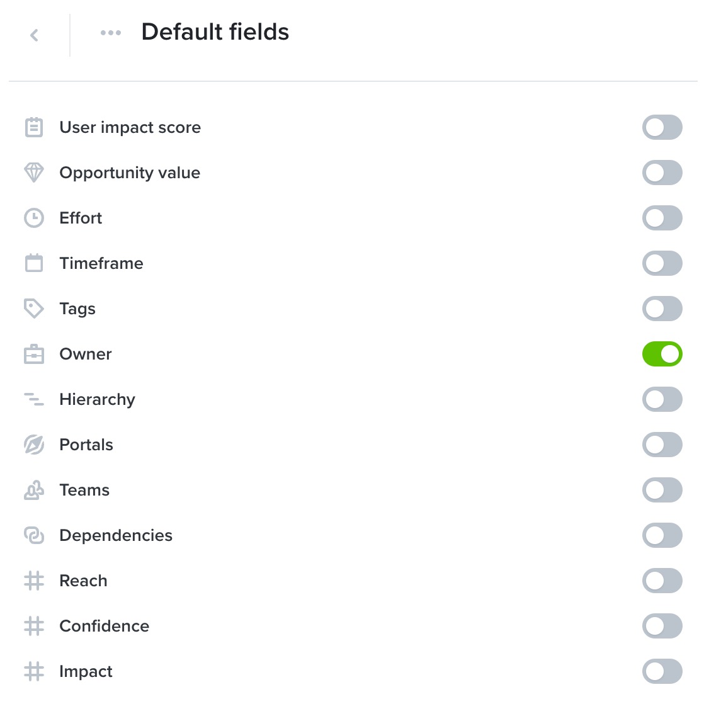Click the Hierarchy lines icon
Screen dimensions: 704x704
tap(33, 399)
